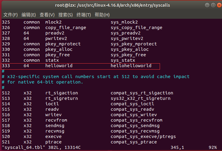
Task: Minimize the terminal window
Action: click(x=207, y=5)
